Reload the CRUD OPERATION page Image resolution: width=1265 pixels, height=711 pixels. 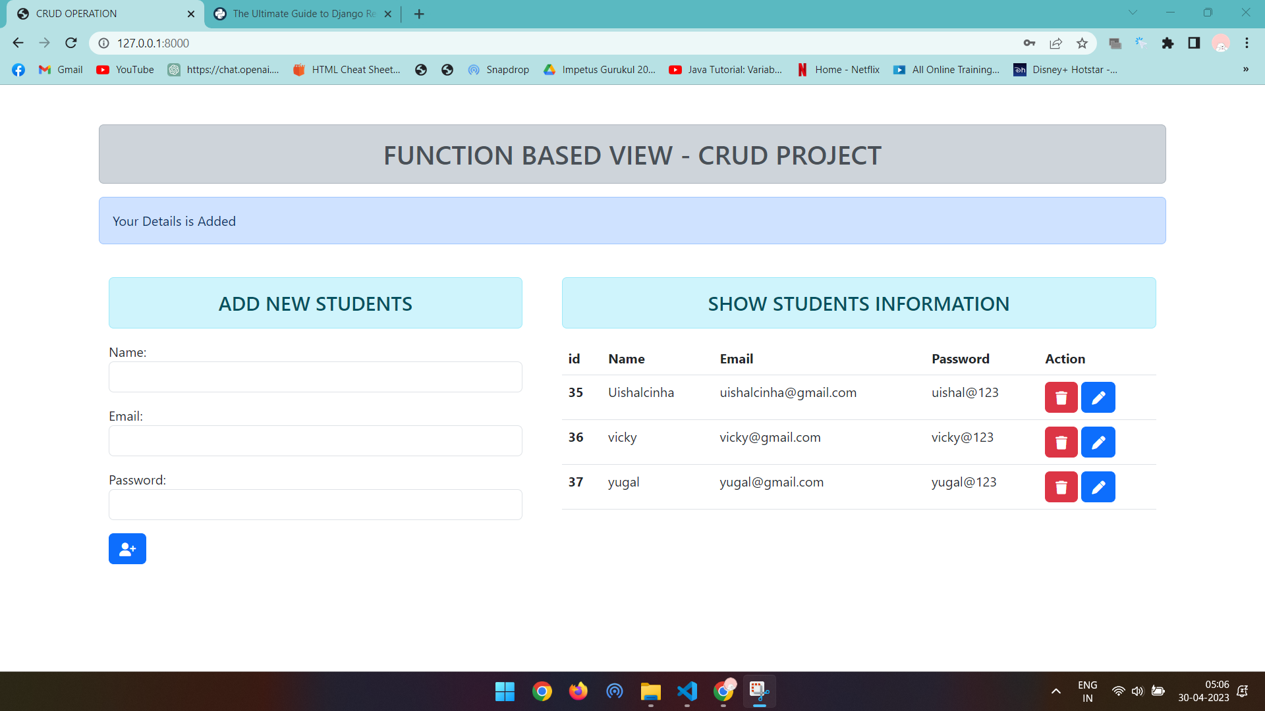tap(70, 43)
